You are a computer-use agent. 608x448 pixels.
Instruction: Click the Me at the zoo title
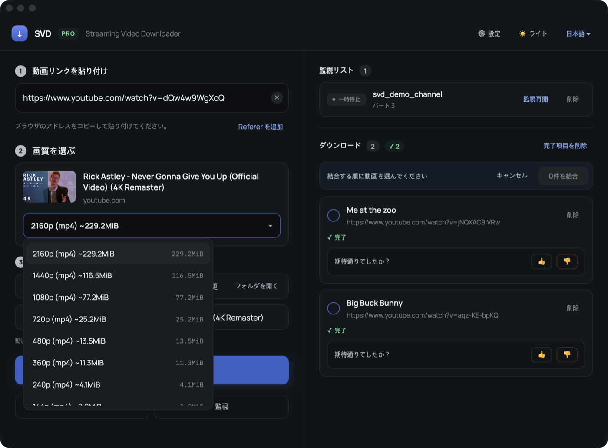[x=371, y=210]
